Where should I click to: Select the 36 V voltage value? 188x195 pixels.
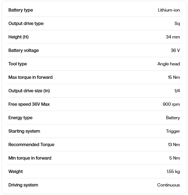point(175,51)
